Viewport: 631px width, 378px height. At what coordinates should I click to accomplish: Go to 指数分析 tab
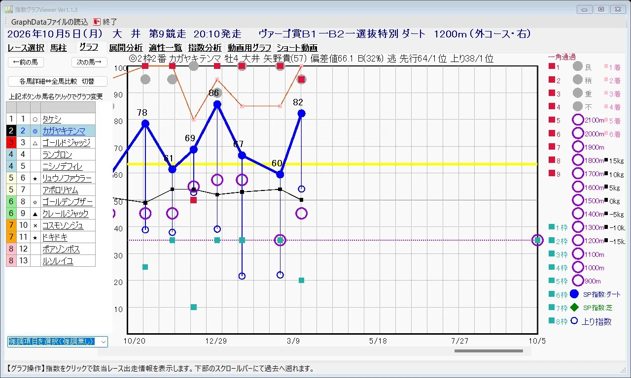(205, 48)
